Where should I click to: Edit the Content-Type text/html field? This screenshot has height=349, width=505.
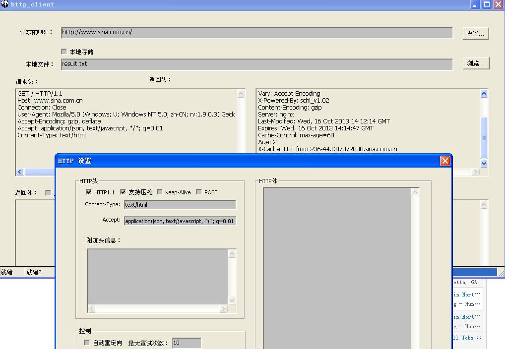180,205
